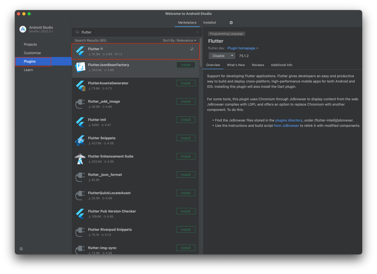Open bottom-left settings gear icon

click(x=21, y=249)
